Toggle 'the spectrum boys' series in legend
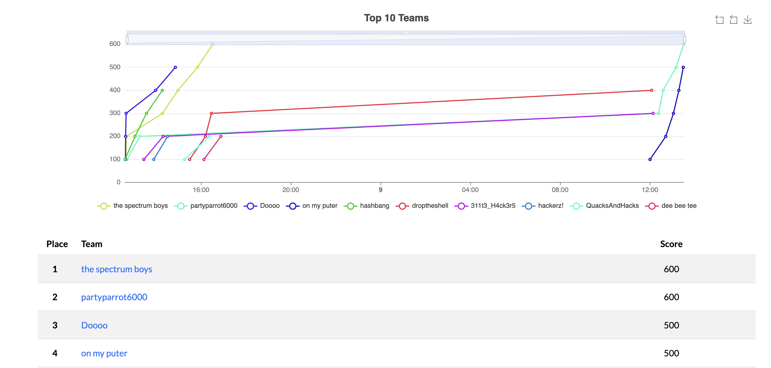The width and height of the screenshot is (771, 368). coord(132,206)
